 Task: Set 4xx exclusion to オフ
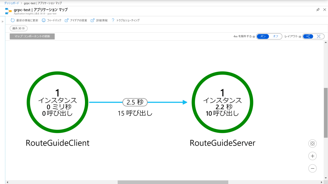(275, 37)
